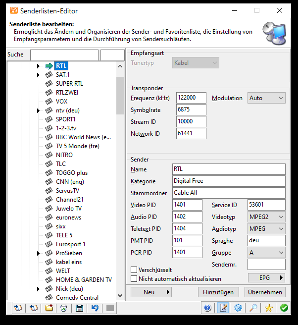Click the green checkmark icon
The width and height of the screenshot is (298, 325).
pos(284,308)
